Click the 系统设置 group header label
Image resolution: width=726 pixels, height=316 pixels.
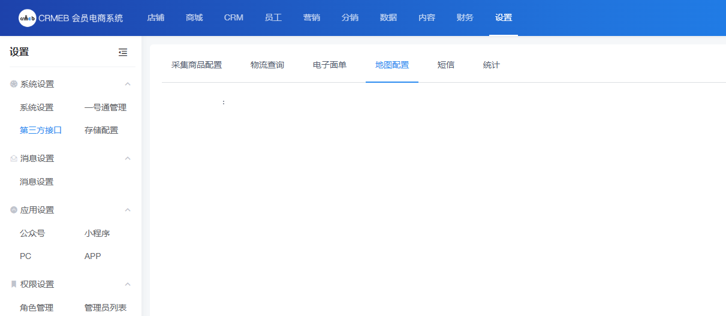coord(37,85)
